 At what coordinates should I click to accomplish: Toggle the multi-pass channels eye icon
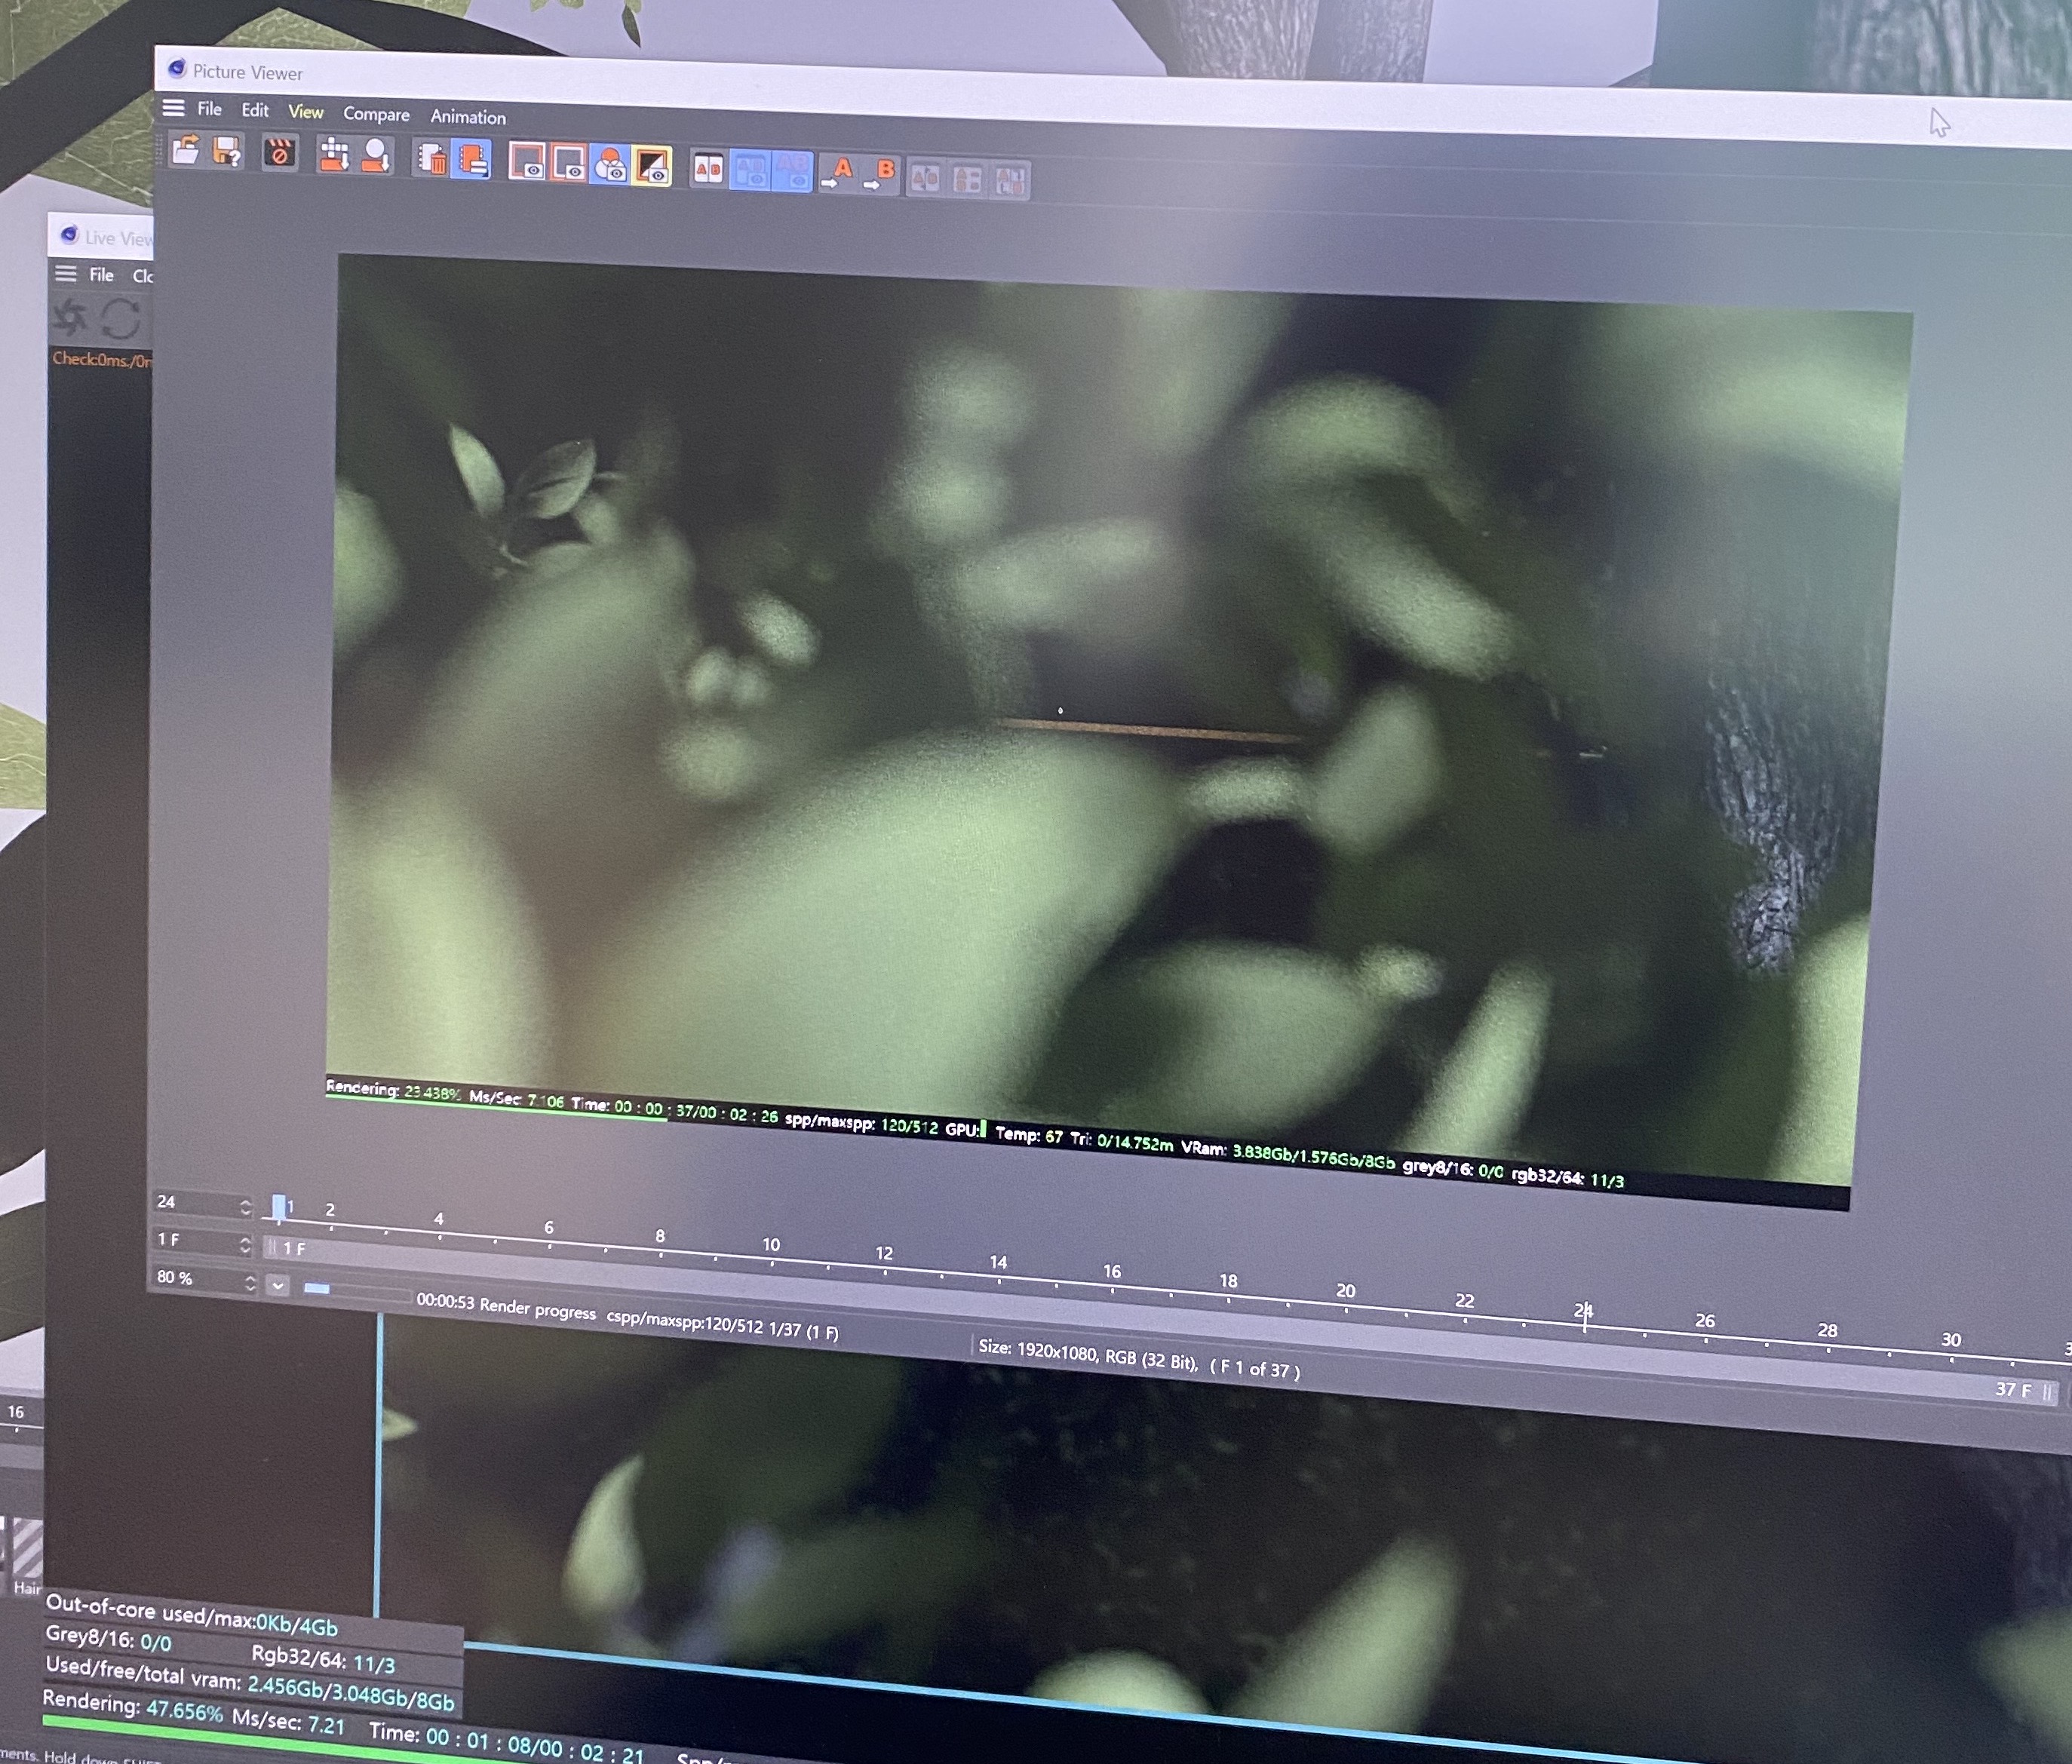tap(610, 164)
